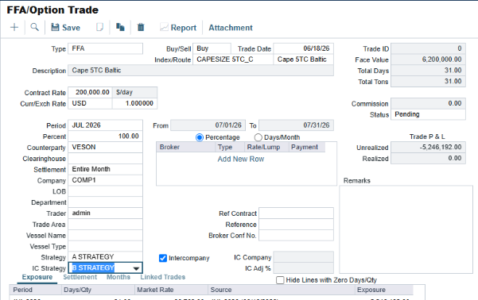Screen dimensions: 478x300
Task: Open the search magnifier icon
Action: click(x=35, y=27)
